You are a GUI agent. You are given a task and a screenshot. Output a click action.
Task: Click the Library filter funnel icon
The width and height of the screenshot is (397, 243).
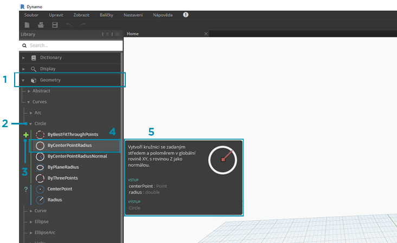click(x=107, y=34)
